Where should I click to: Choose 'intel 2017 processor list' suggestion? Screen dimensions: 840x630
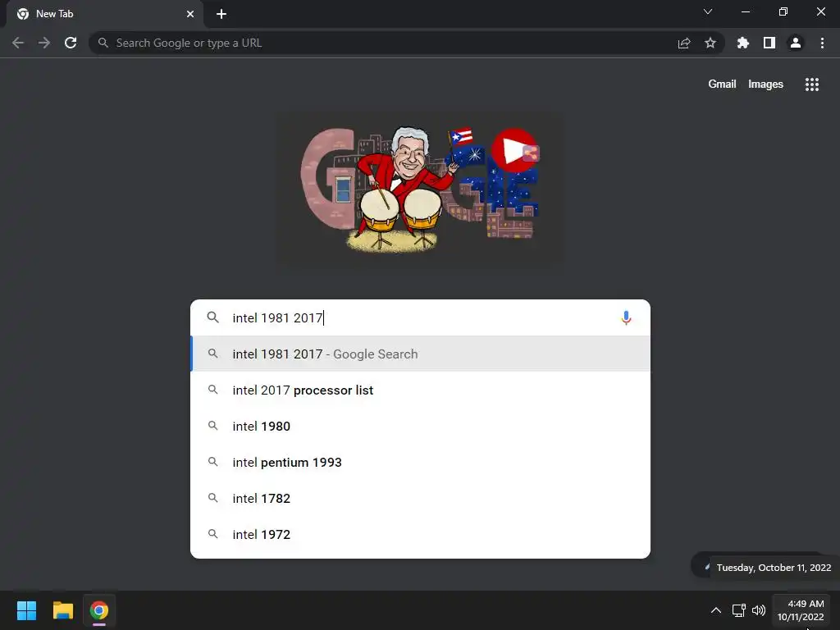pos(421,390)
